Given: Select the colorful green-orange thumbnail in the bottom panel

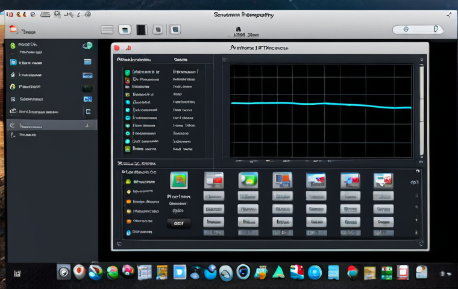Looking at the screenshot, I should pyautogui.click(x=179, y=180).
